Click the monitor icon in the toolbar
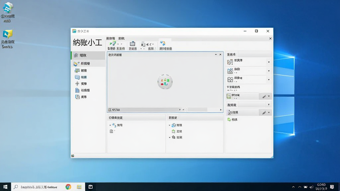 pos(143,44)
